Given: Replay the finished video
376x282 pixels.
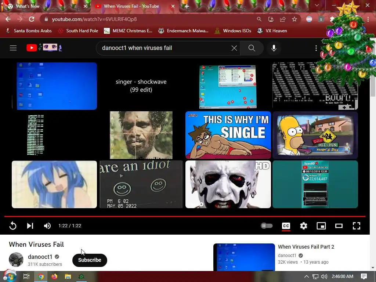Looking at the screenshot, I should pyautogui.click(x=13, y=226).
